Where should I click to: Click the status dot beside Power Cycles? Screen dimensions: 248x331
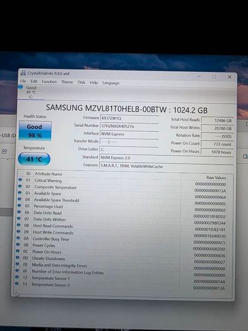18,245
